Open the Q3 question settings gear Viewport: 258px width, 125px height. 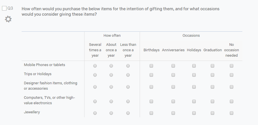[8, 19]
